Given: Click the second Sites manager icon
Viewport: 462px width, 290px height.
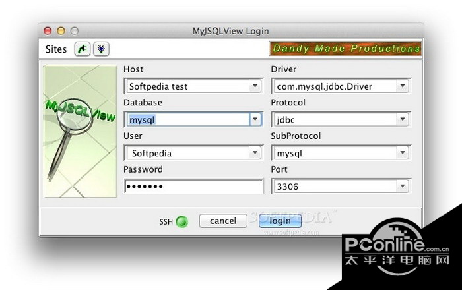Looking at the screenshot, I should (101, 49).
